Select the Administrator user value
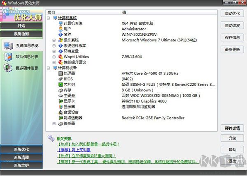This screenshot has height=176, width=247. click(x=134, y=29)
